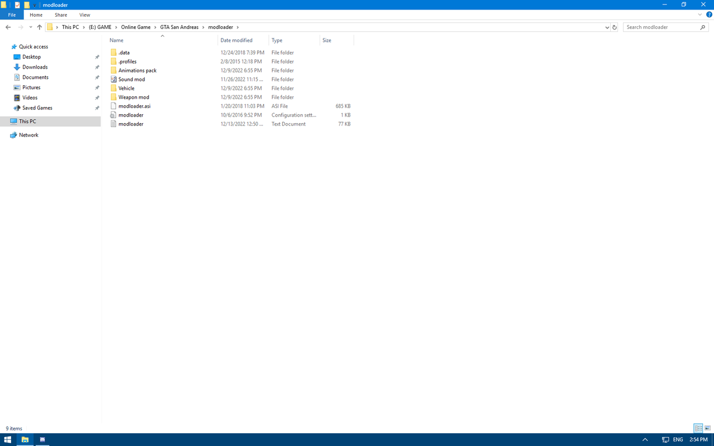Open the Home ribbon tab
714x446 pixels.
[x=36, y=15]
